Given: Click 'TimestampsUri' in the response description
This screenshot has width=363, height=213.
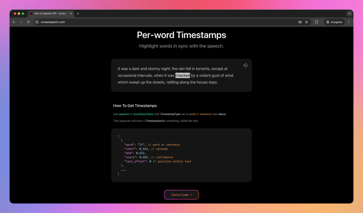Looking at the screenshot, I should [155, 121].
